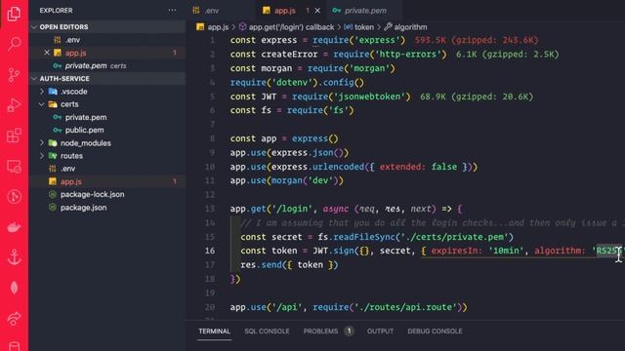
Task: Open the Extensions view
Action: pyautogui.click(x=14, y=136)
